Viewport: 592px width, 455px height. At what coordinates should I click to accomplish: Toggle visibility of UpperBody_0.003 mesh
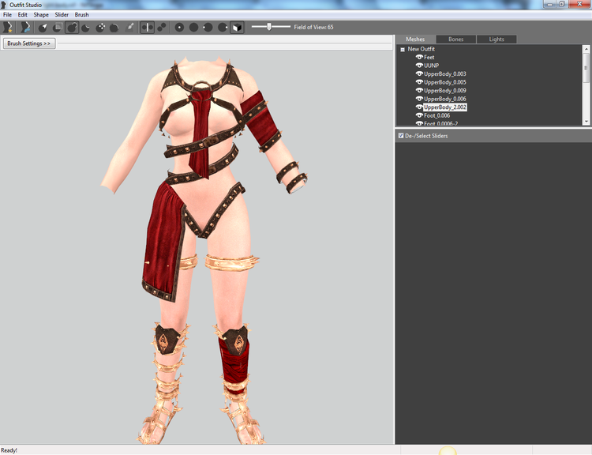419,73
